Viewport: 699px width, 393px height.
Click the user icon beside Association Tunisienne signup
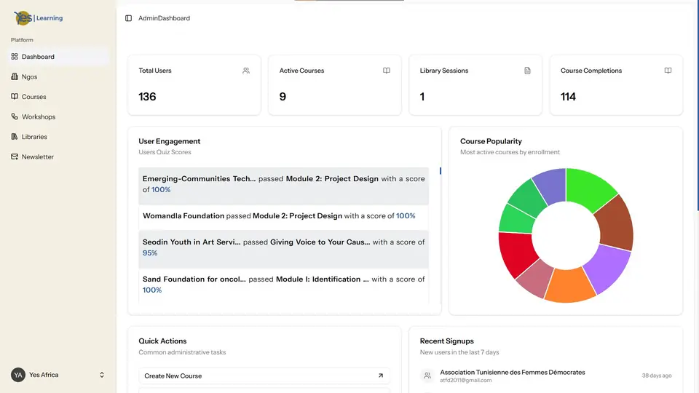tap(427, 376)
